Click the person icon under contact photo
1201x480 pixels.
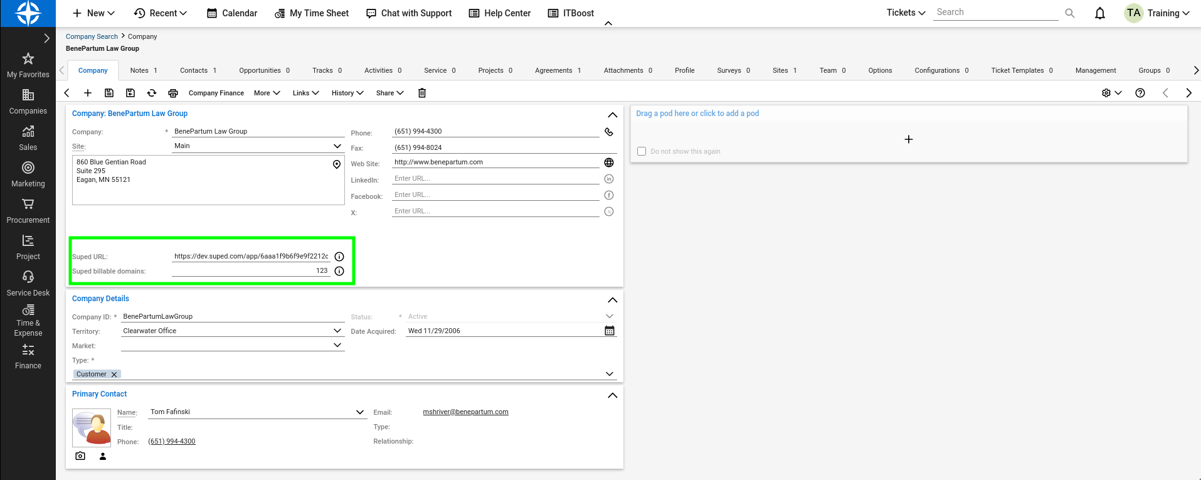[103, 456]
